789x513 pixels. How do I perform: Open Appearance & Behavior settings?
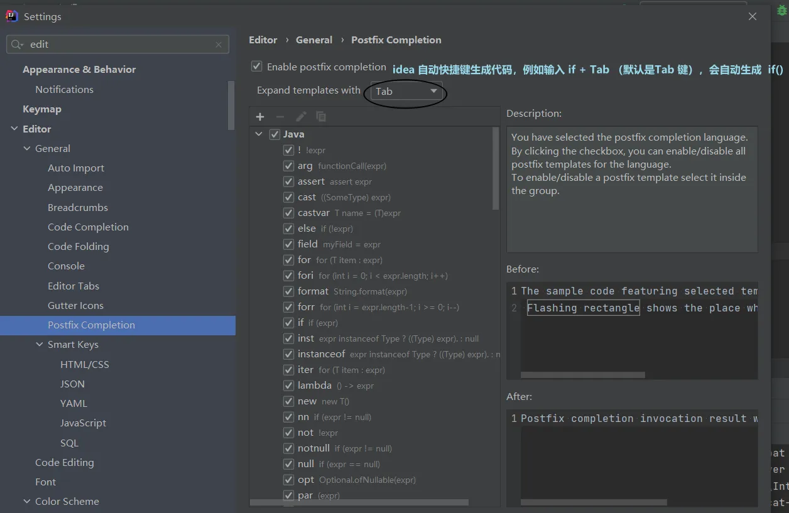coord(79,70)
